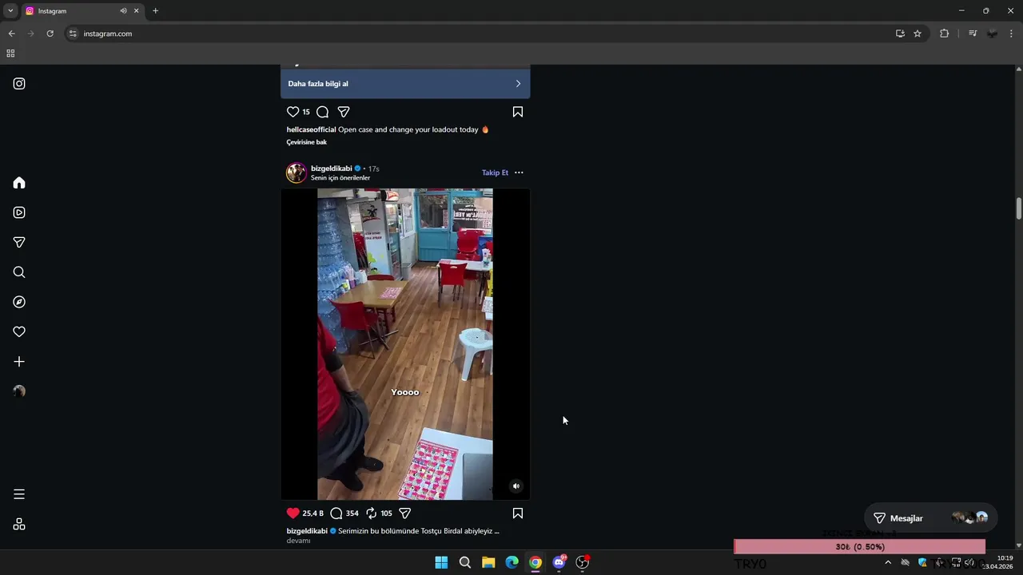The width and height of the screenshot is (1023, 575).
Task: Open the tab search dropdown arrow
Action: [10, 11]
